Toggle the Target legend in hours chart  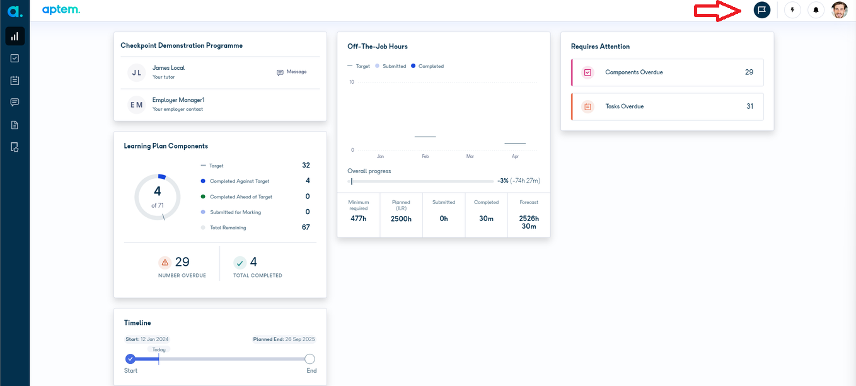coord(359,66)
